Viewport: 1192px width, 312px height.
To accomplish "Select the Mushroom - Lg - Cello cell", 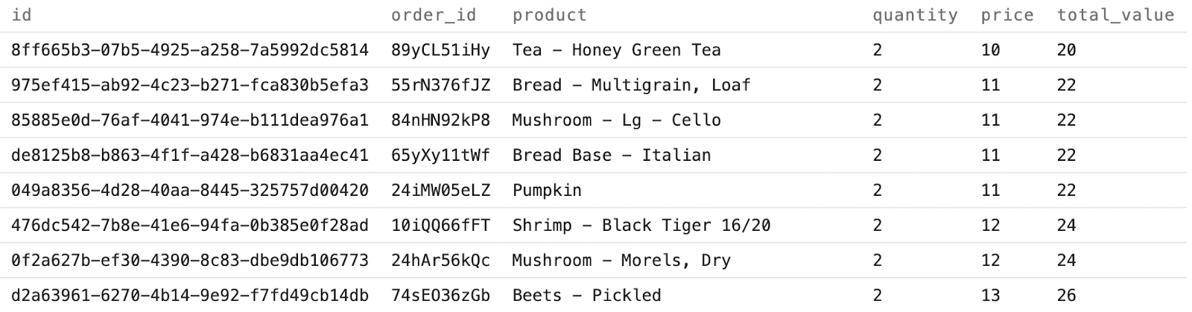I will click(x=616, y=120).
